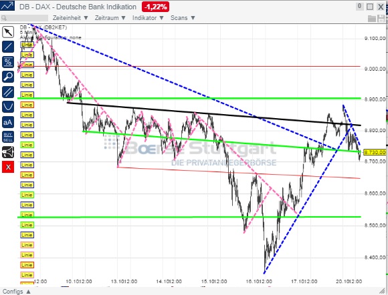The width and height of the screenshot is (388, 295).
Task: Open the megaphone alert tool
Action: pos(8,152)
